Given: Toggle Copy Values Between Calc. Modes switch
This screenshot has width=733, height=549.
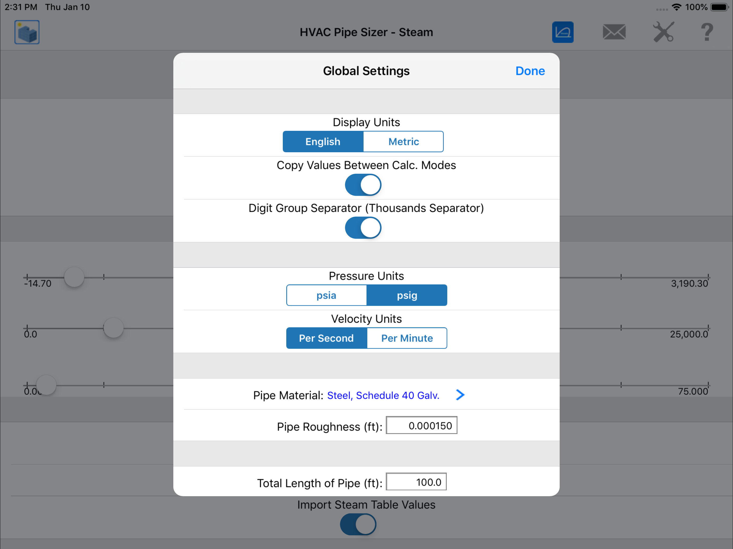Looking at the screenshot, I should pyautogui.click(x=363, y=185).
